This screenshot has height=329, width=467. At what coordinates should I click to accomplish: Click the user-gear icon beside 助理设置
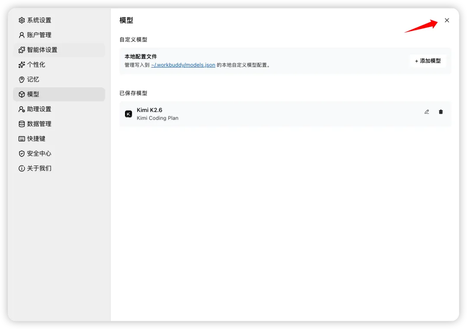[22, 109]
